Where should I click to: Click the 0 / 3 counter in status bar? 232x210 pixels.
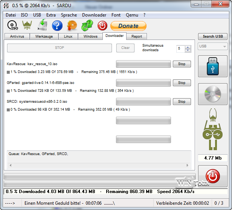click(x=219, y=203)
